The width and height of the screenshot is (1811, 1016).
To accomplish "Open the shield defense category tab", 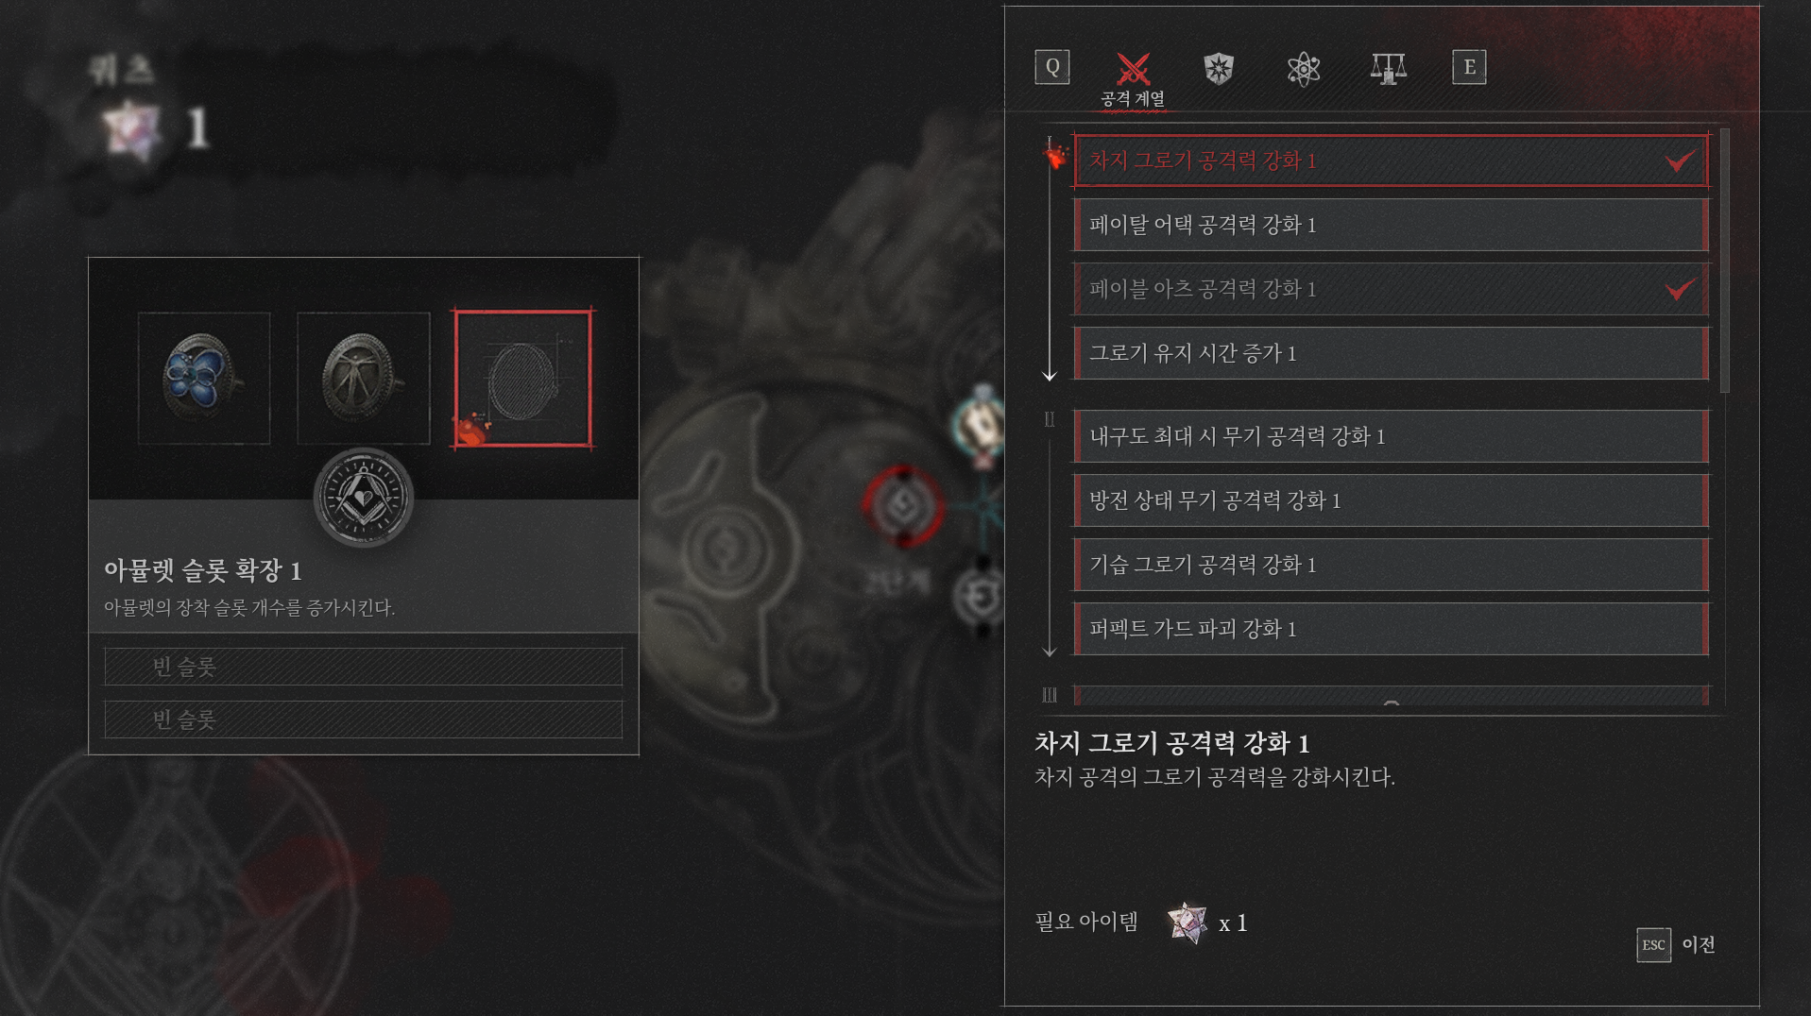I will click(1219, 69).
